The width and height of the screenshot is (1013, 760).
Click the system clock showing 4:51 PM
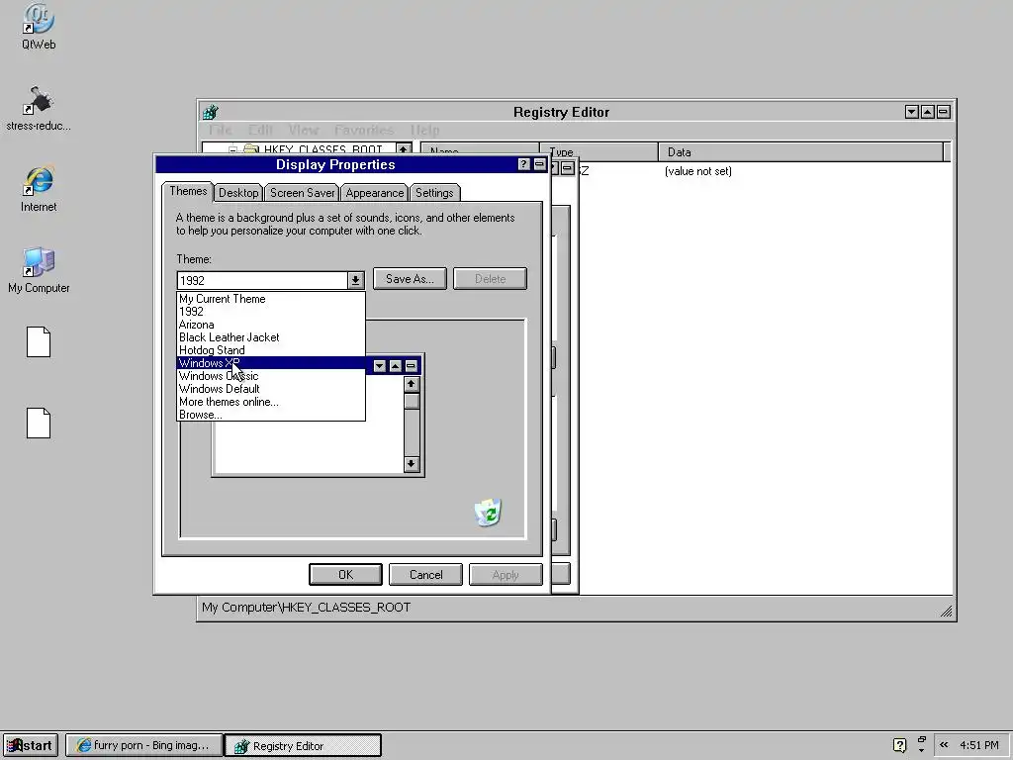pyautogui.click(x=979, y=745)
